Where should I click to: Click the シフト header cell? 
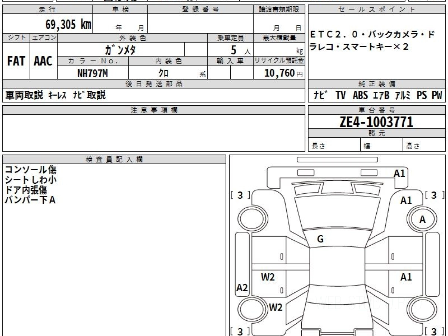[16, 38]
